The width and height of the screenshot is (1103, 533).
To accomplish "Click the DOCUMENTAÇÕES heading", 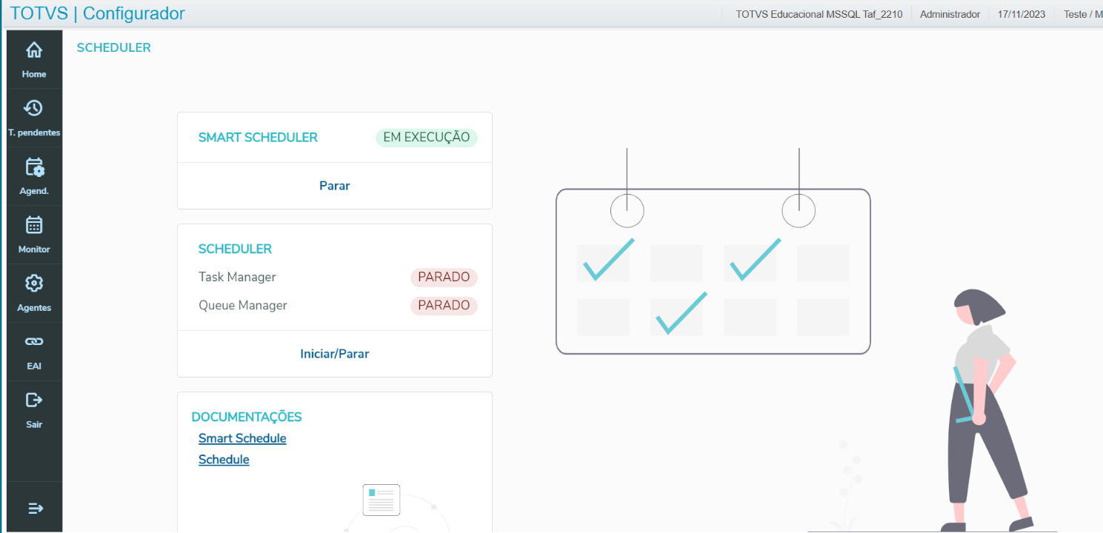I will pyautogui.click(x=247, y=417).
